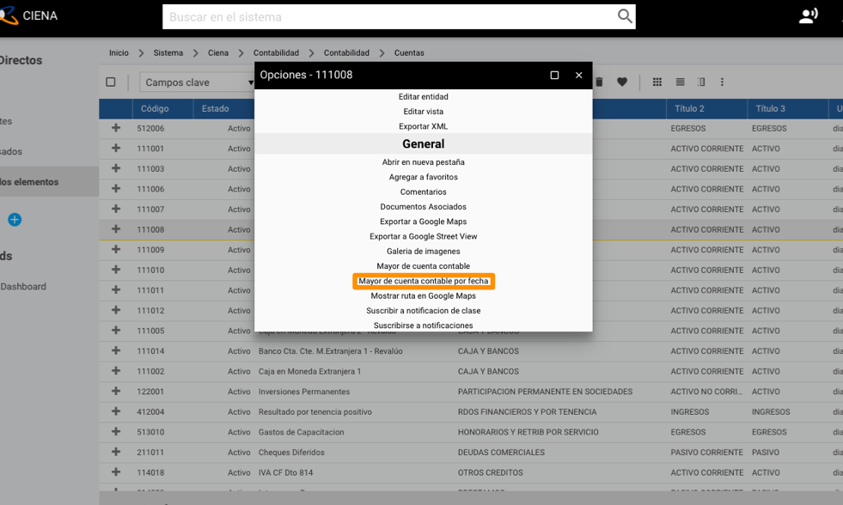Choose Suscribir a notificacion de clase
The height and width of the screenshot is (505, 843).
(423, 311)
